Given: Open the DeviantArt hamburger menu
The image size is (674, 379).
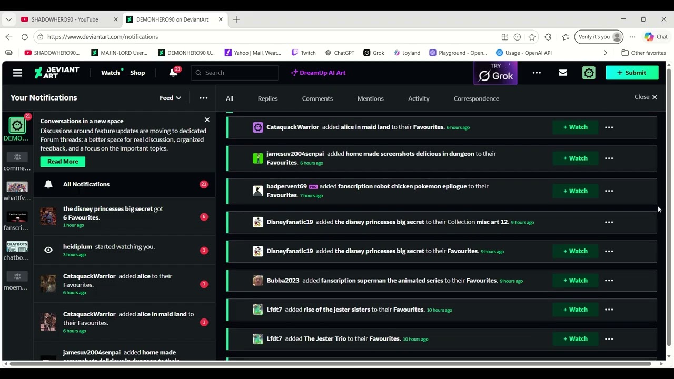Looking at the screenshot, I should [x=17, y=73].
